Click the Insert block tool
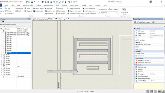This screenshot has height=93, width=165. point(60,13)
